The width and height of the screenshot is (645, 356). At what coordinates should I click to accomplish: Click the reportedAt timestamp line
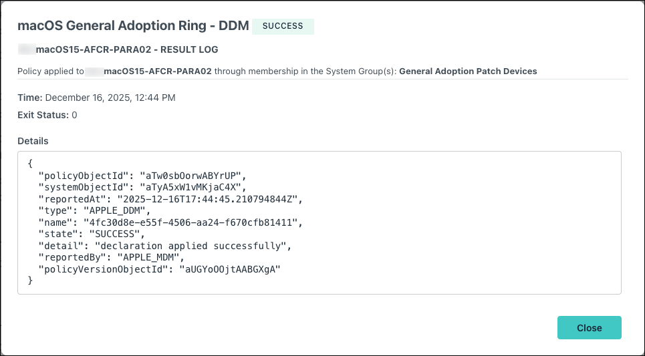[170, 199]
